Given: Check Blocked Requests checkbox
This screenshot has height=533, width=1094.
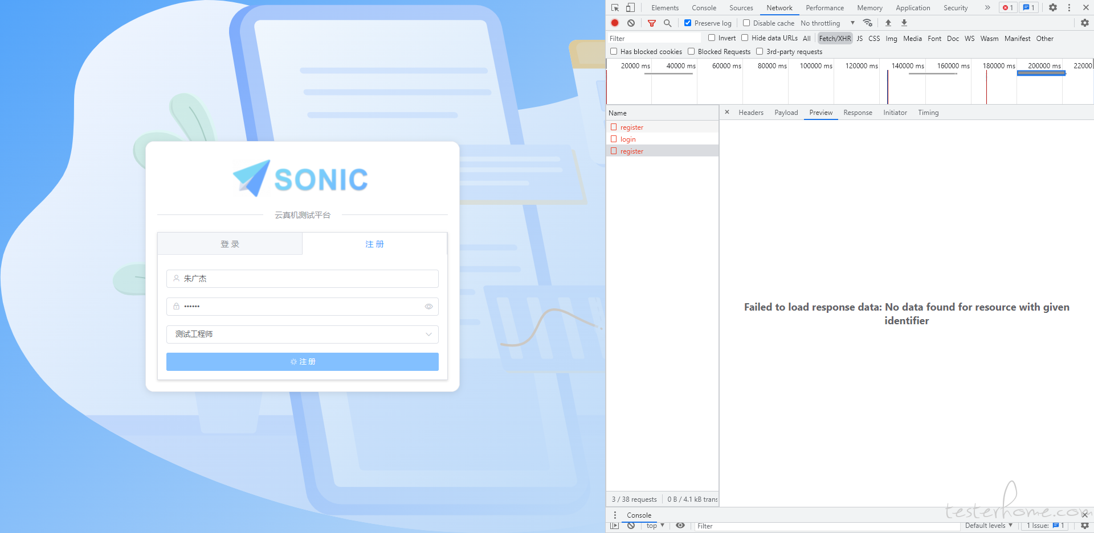Looking at the screenshot, I should point(691,51).
